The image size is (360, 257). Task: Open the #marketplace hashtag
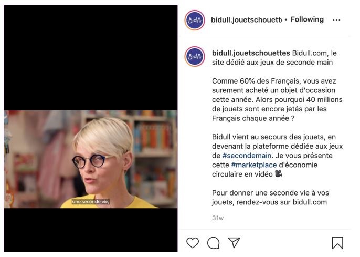253,165
